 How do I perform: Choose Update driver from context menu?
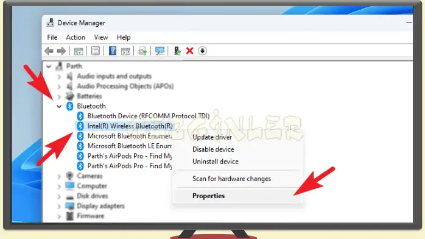(212, 137)
